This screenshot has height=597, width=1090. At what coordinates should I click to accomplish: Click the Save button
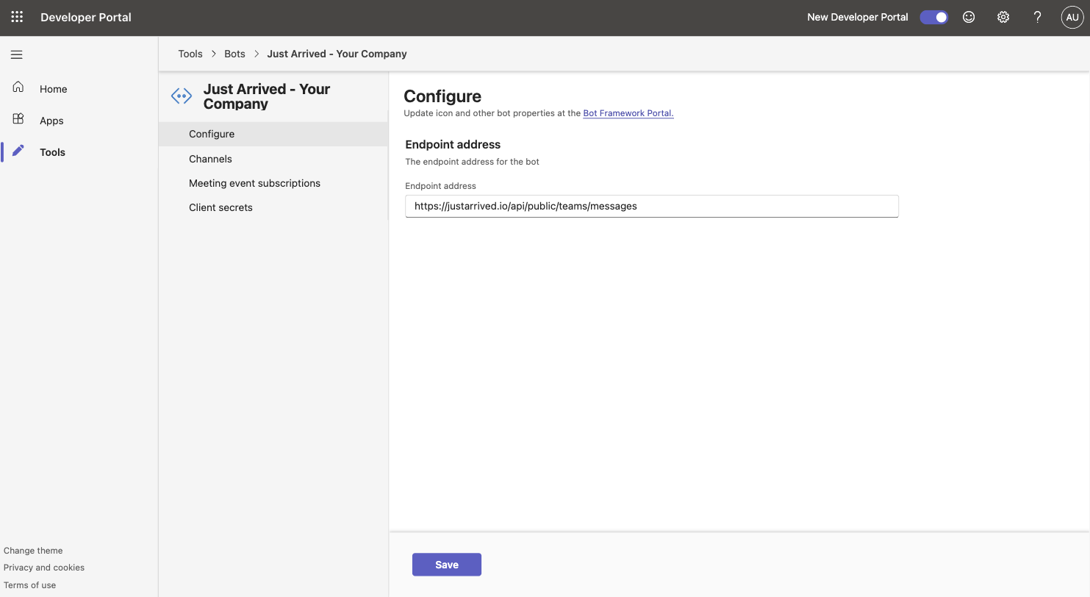click(447, 565)
